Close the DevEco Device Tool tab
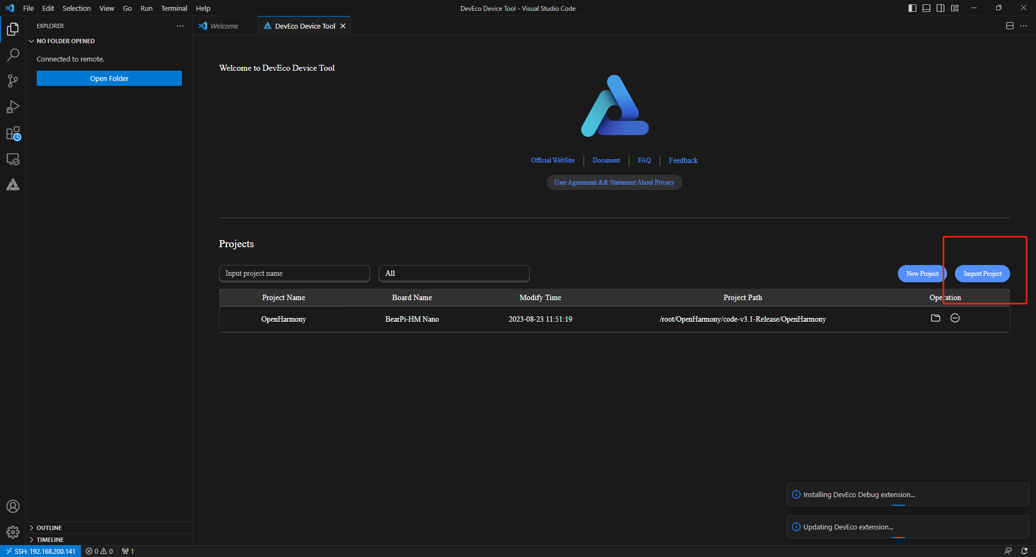The image size is (1036, 557). point(343,26)
